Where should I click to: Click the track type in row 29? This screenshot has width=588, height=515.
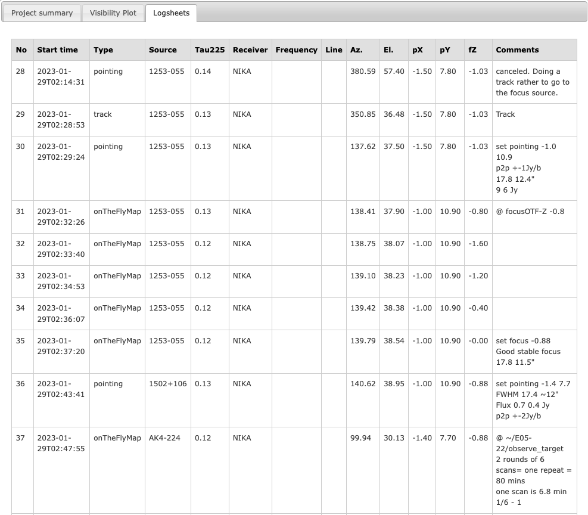click(x=102, y=114)
